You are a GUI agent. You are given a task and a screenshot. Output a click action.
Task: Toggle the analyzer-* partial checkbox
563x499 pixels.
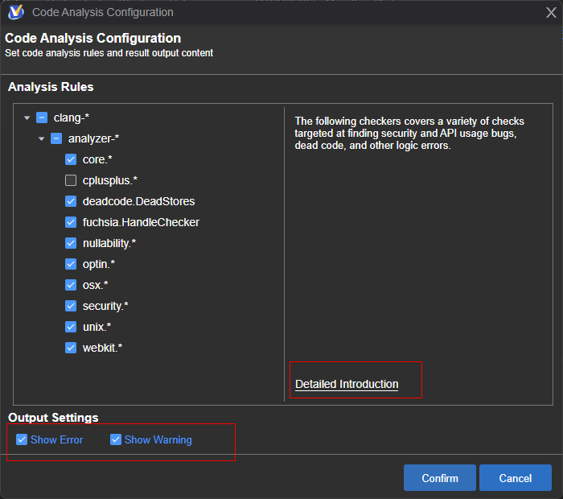pyautogui.click(x=56, y=138)
